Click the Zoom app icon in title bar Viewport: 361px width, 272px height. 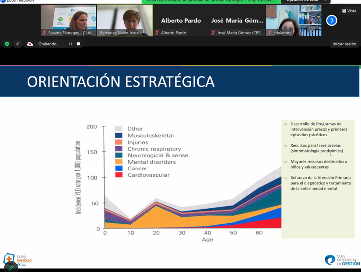pos(3,1)
